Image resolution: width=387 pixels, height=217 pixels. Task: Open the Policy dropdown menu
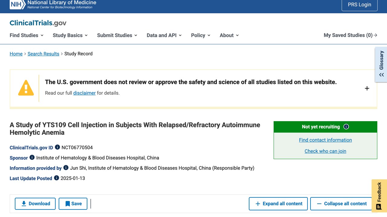201,35
